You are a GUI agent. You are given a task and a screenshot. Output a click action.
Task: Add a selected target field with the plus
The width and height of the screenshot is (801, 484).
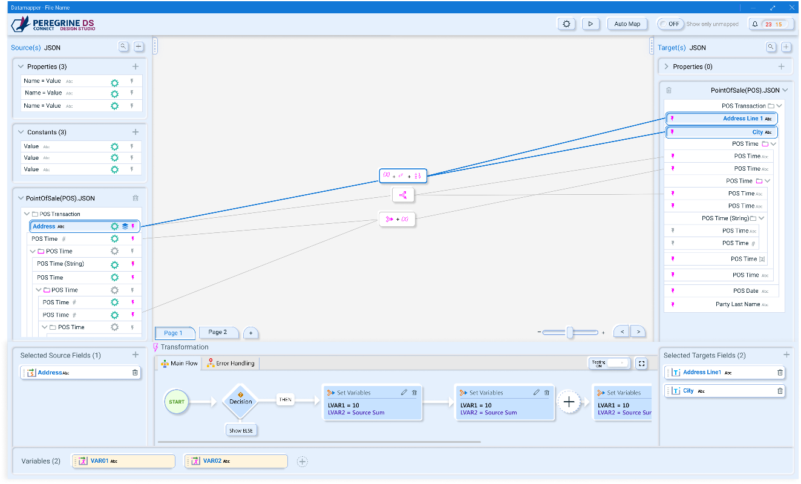coord(786,355)
